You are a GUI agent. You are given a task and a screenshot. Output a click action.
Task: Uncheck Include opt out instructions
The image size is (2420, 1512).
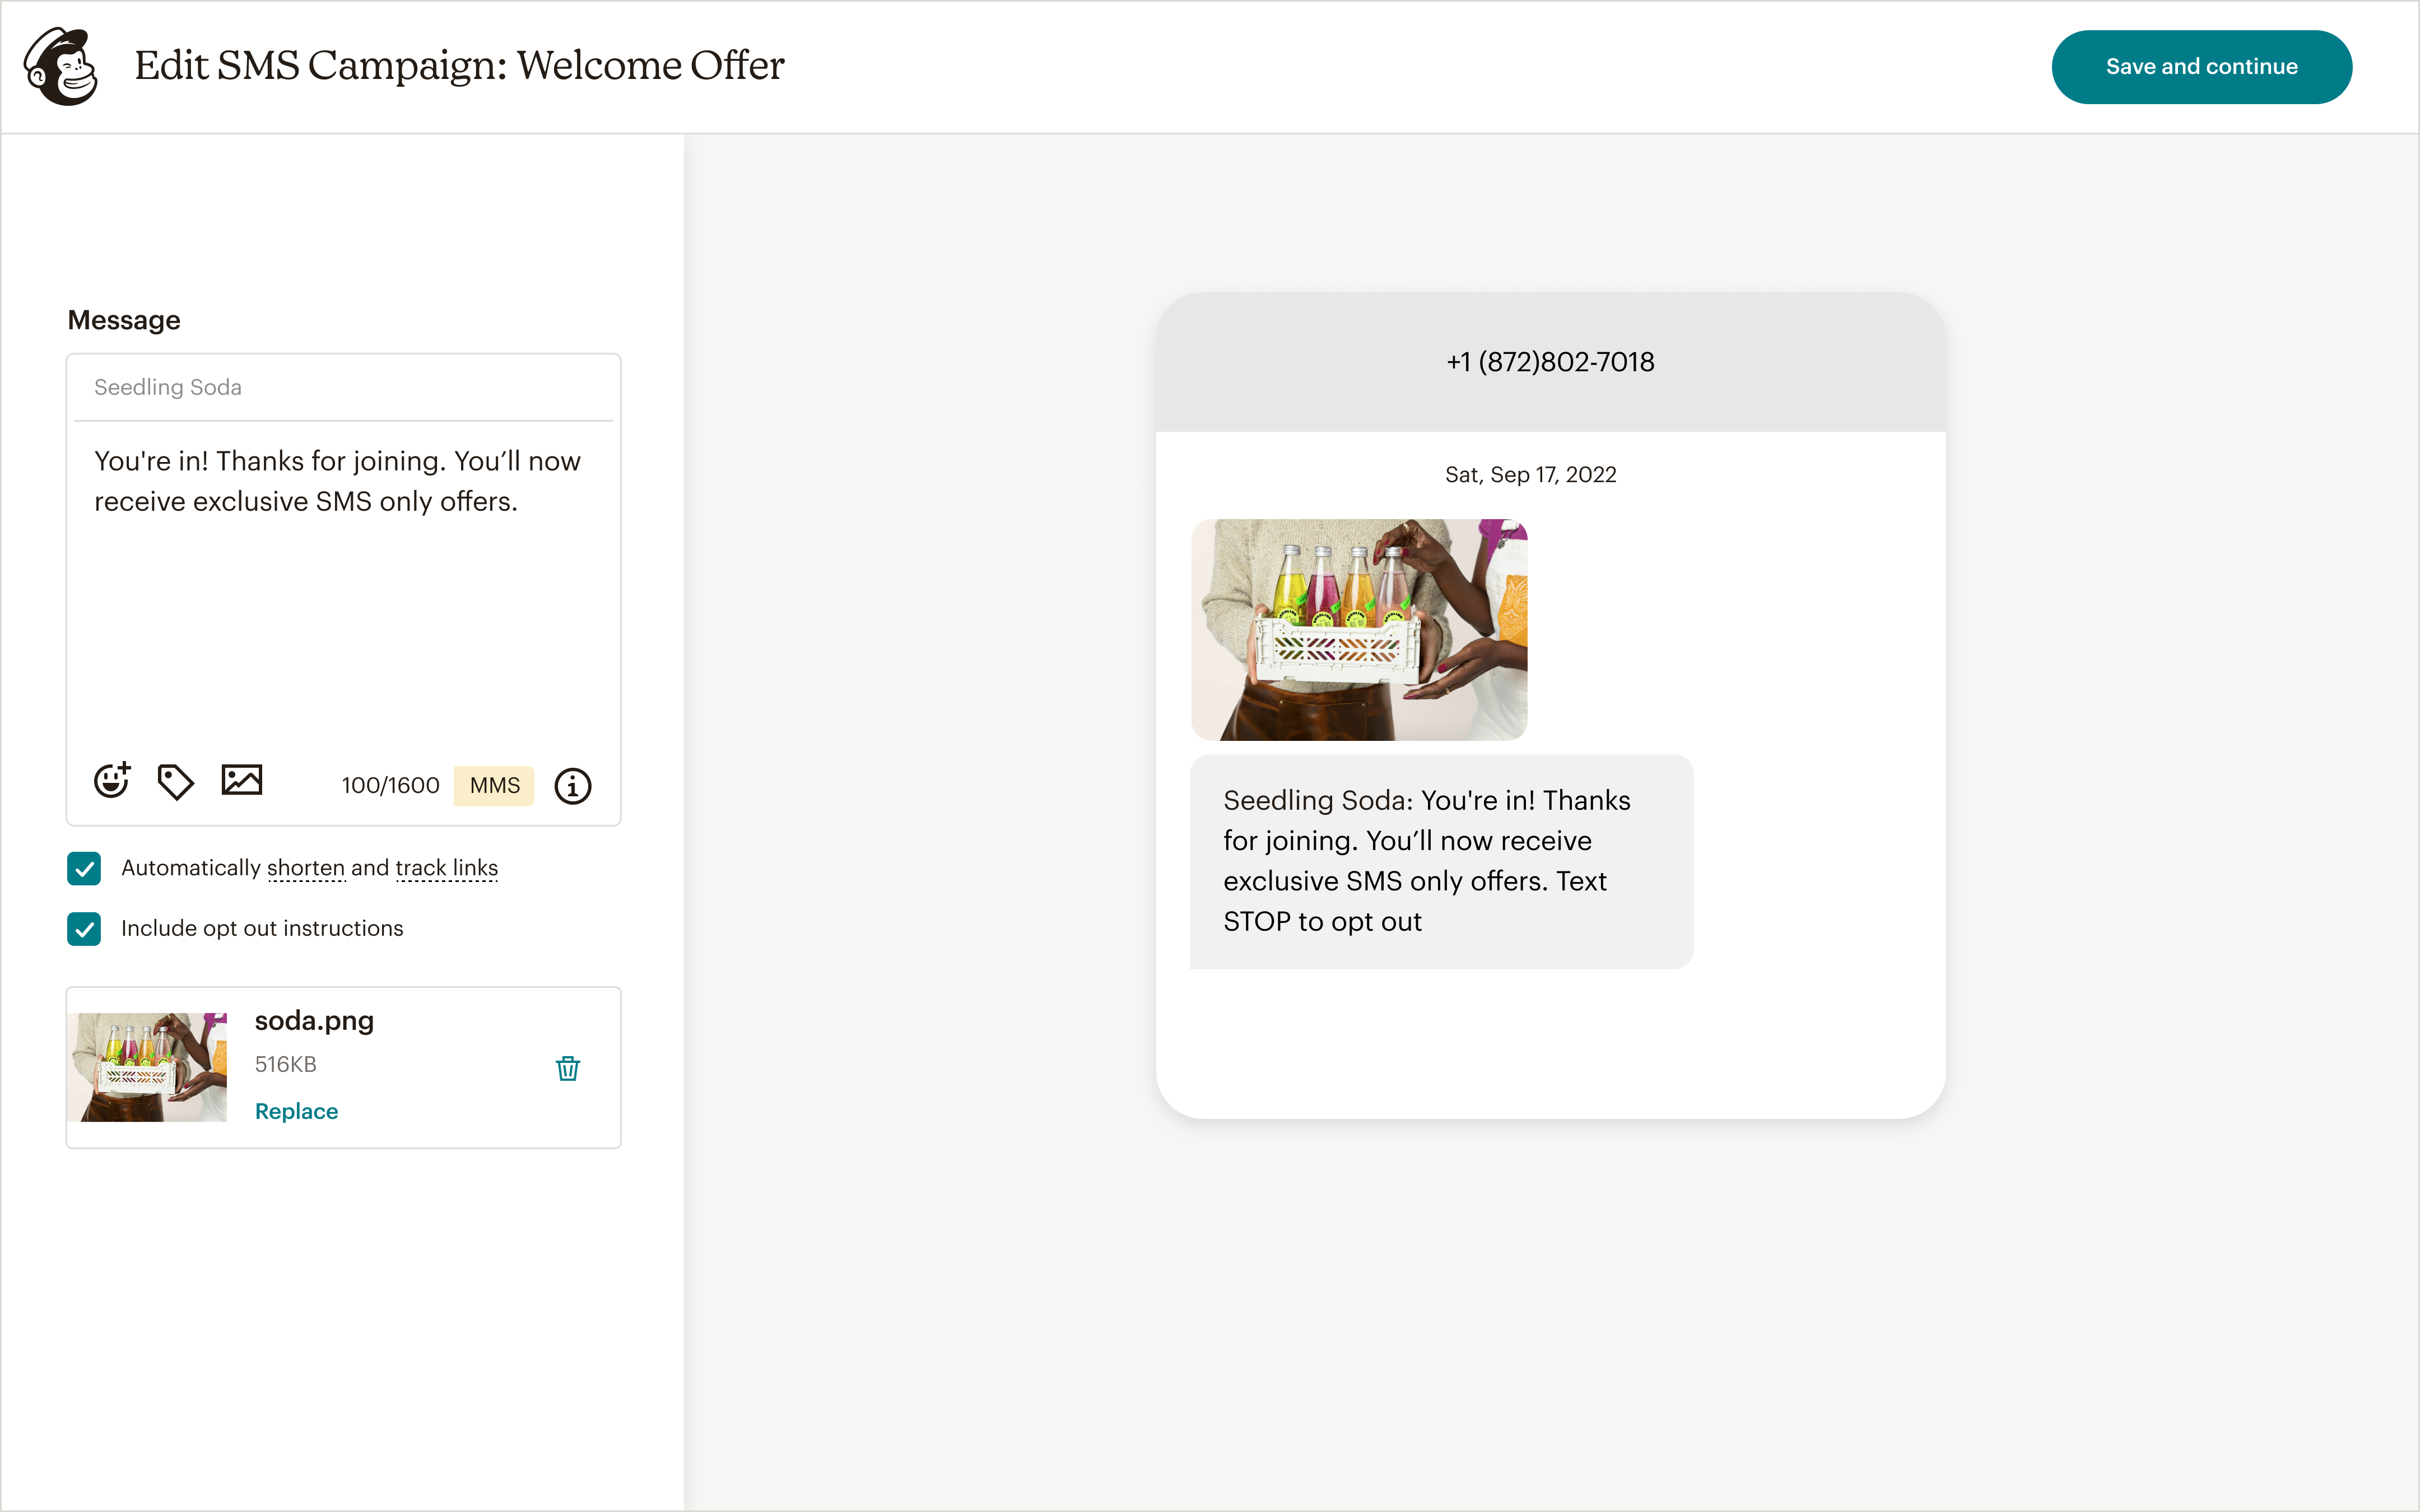point(84,928)
